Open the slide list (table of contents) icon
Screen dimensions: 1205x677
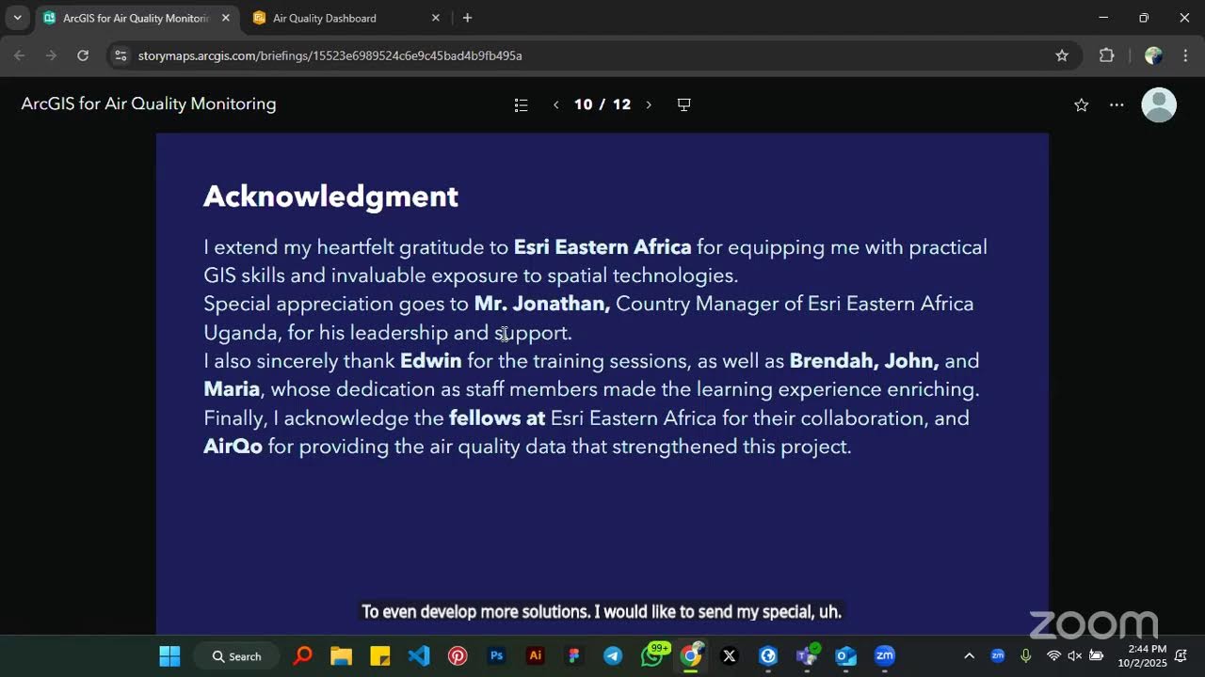point(521,104)
